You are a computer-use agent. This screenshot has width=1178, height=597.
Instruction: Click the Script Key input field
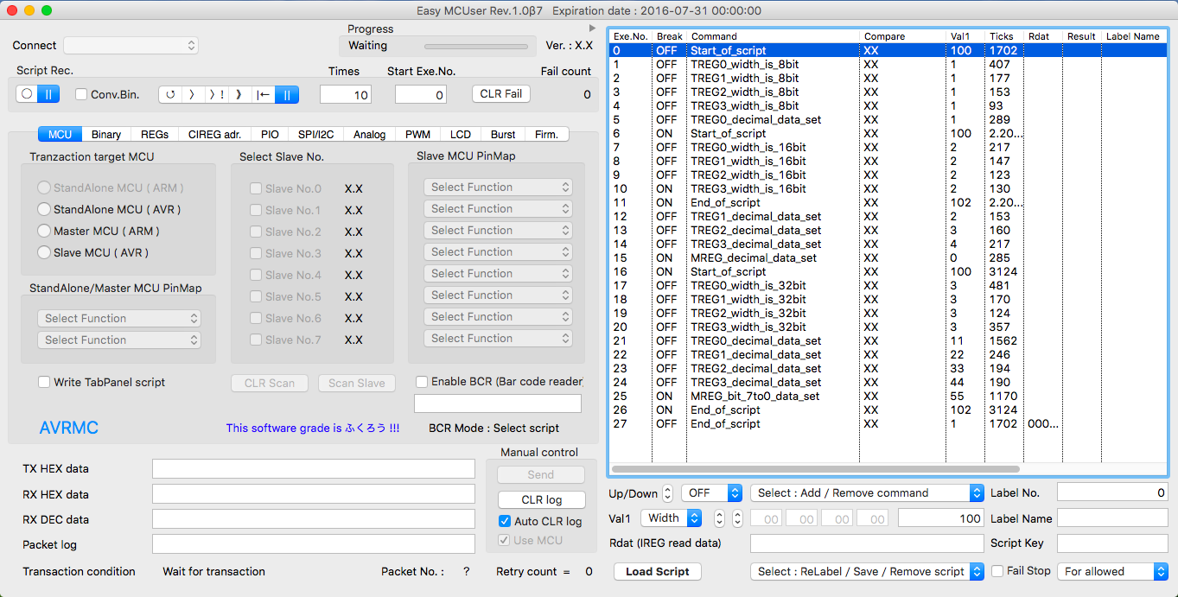pyautogui.click(x=1112, y=543)
